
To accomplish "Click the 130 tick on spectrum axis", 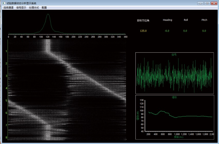I will tap(141, 100).
